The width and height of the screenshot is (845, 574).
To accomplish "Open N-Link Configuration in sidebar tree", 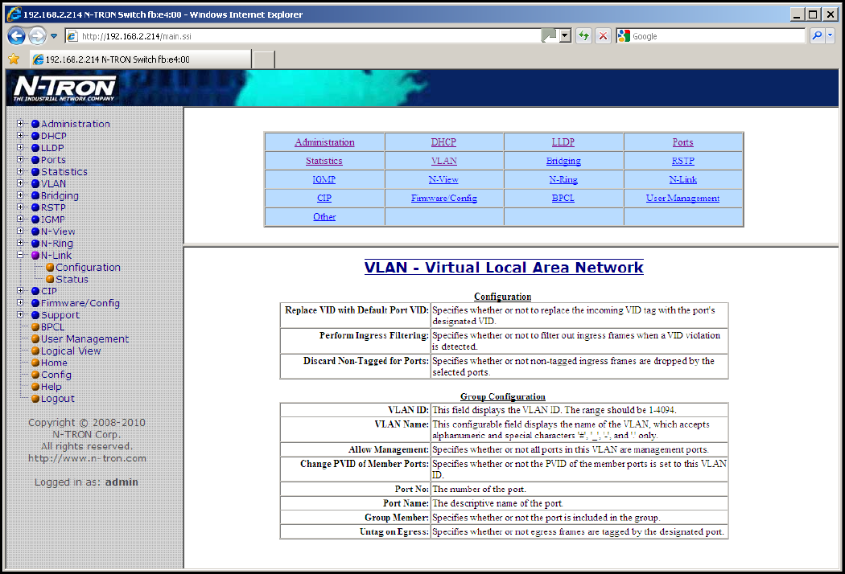I will pos(88,267).
